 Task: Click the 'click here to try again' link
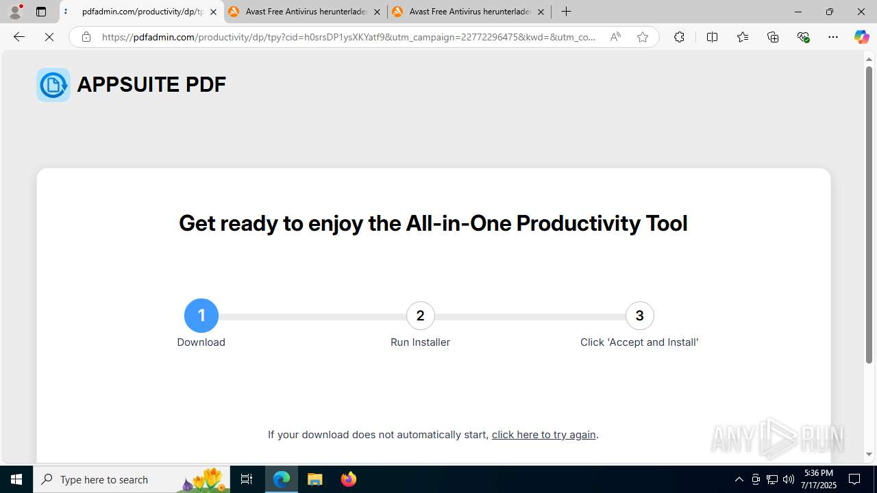[544, 435]
